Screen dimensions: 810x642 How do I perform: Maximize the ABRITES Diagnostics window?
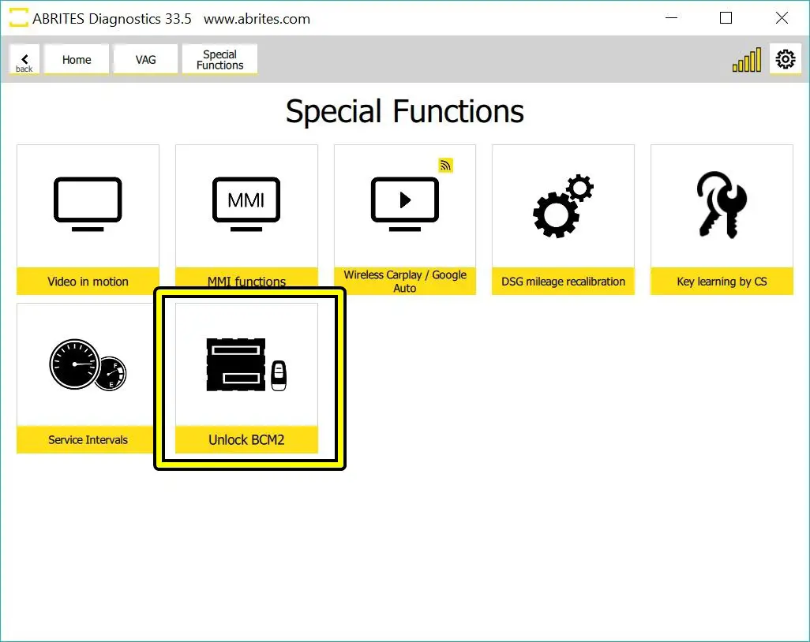pos(726,18)
